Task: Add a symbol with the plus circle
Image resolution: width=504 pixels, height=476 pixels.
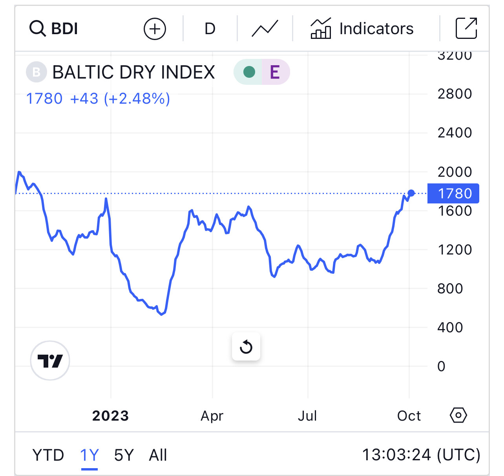Action: click(x=155, y=29)
